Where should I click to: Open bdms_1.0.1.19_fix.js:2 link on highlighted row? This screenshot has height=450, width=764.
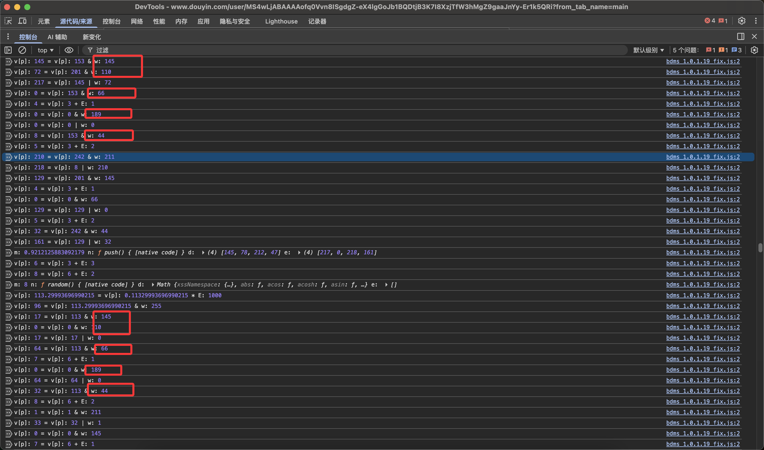(x=703, y=157)
